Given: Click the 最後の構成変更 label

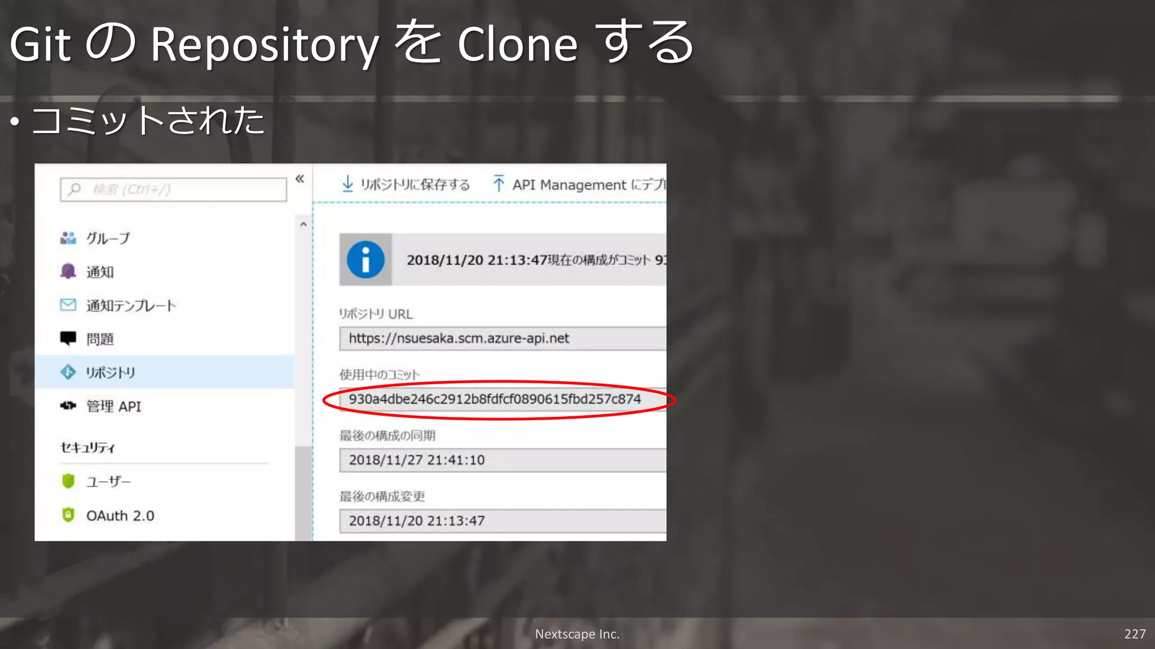Looking at the screenshot, I should [x=382, y=496].
